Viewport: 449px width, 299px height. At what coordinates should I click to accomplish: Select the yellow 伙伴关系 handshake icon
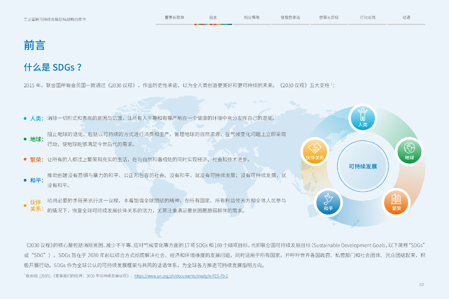314,151
